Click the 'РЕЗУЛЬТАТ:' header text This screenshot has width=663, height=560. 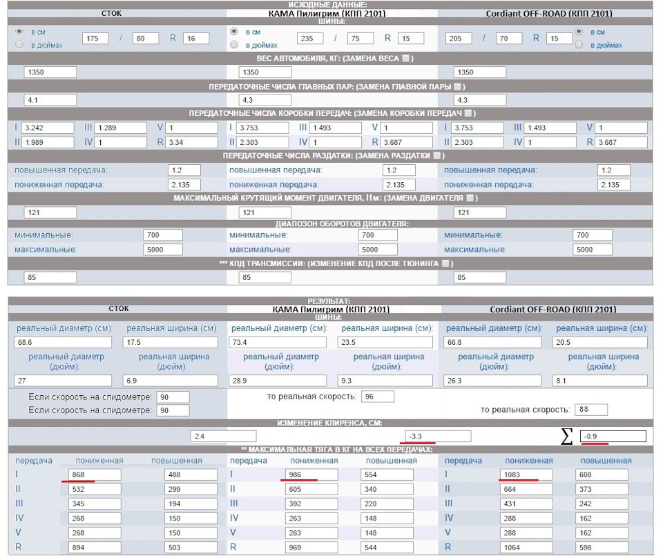[329, 301]
